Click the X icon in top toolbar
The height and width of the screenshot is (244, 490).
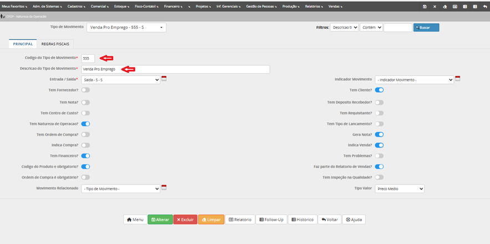[x=435, y=6]
